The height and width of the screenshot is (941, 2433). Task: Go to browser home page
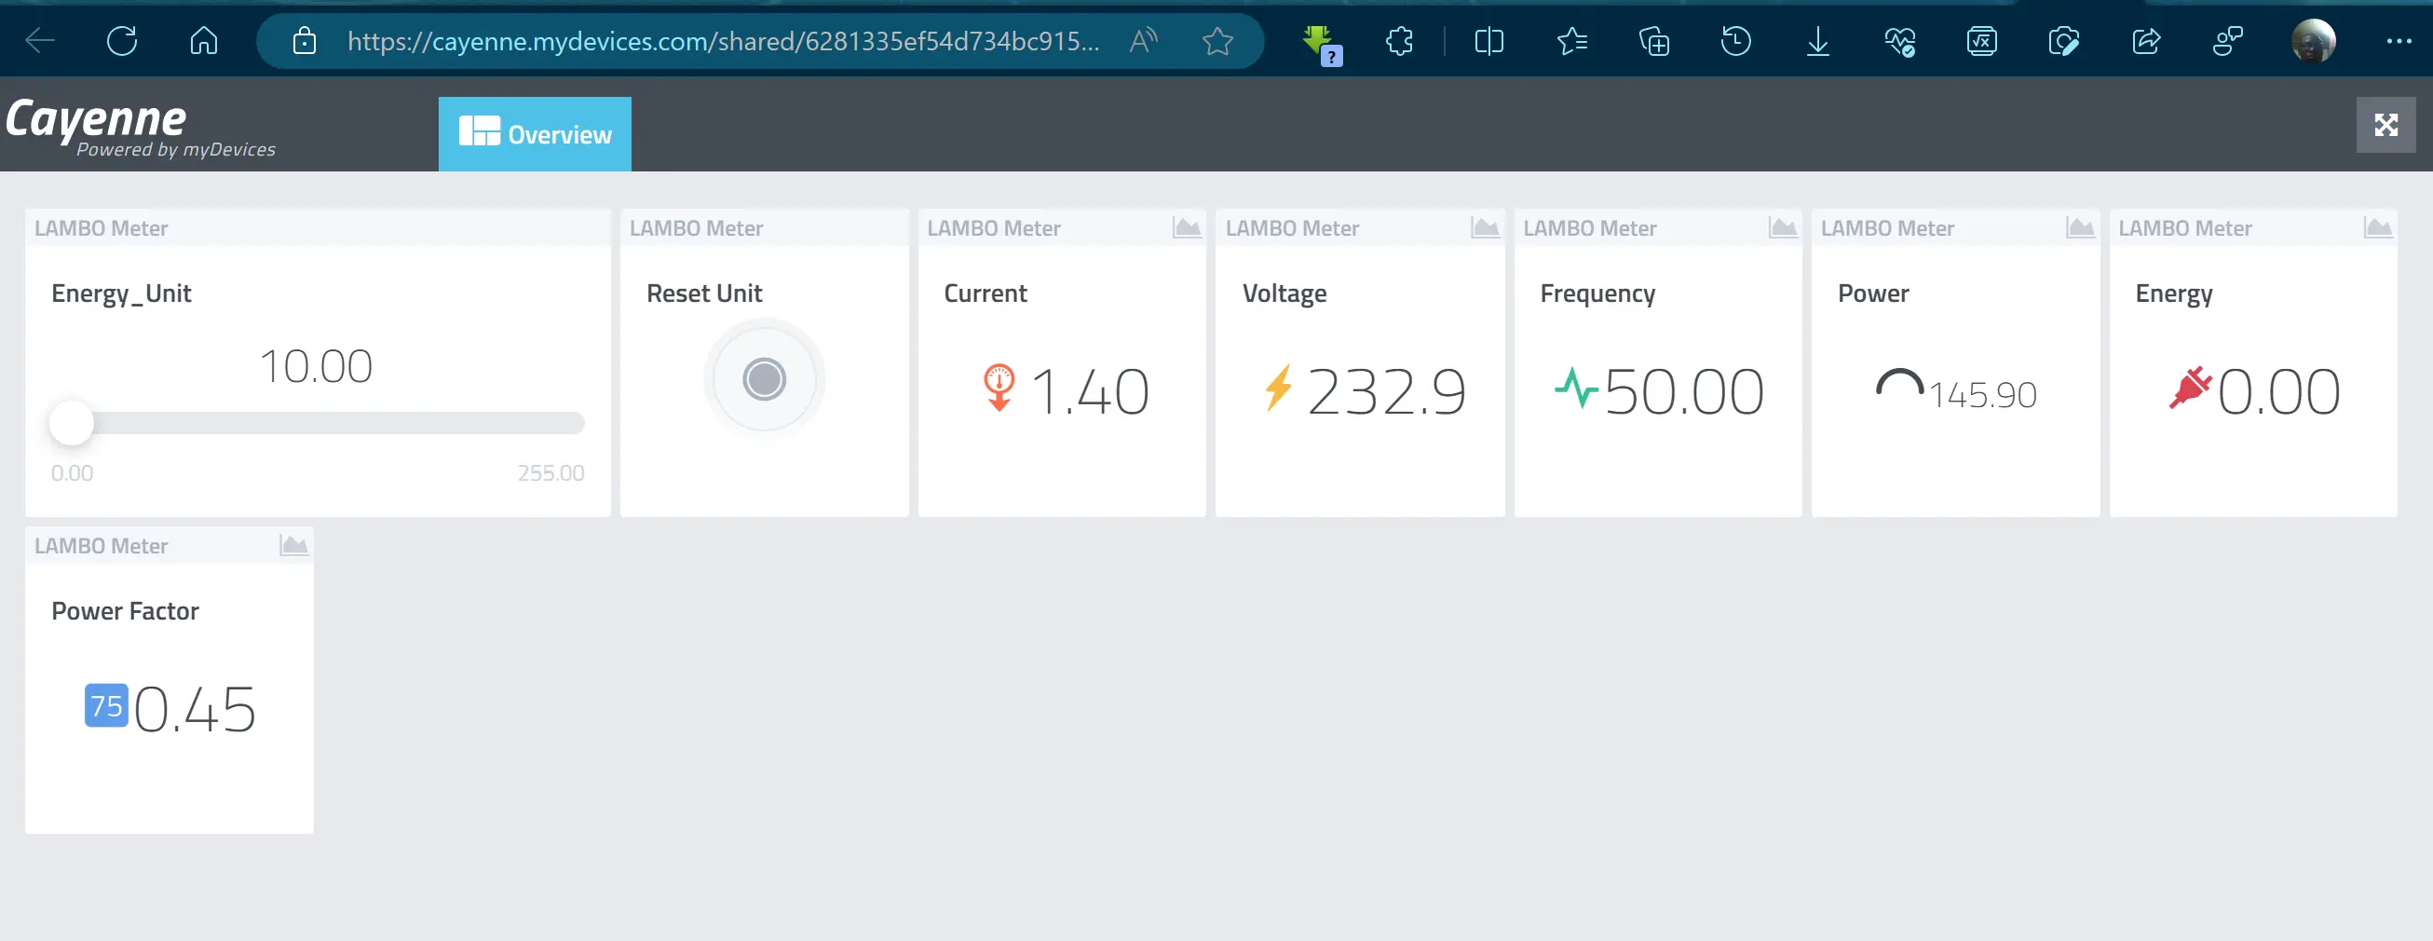(x=204, y=41)
